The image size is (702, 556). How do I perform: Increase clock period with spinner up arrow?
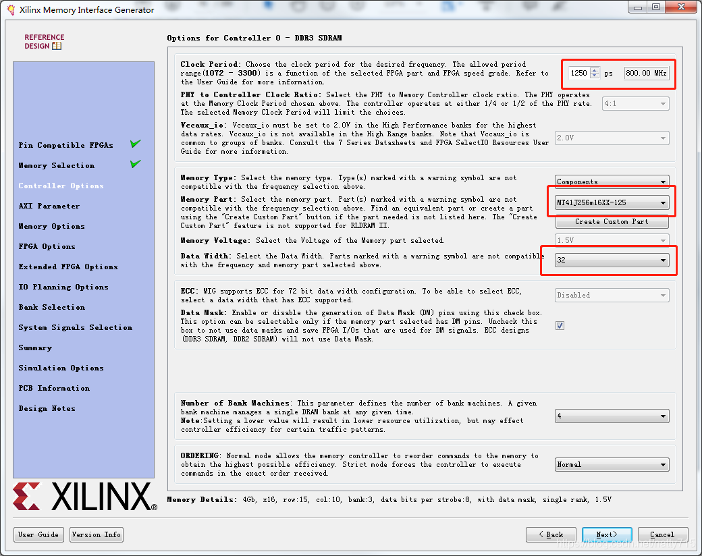click(x=595, y=70)
